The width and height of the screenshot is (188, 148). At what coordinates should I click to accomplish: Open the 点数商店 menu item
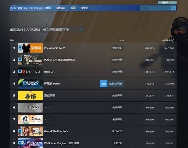tap(60, 8)
